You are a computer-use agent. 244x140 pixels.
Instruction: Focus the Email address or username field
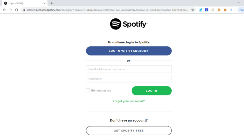pos(129,69)
